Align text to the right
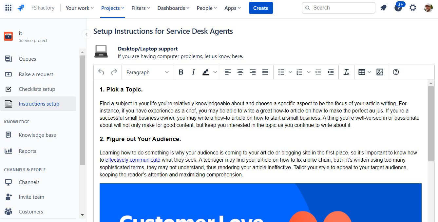Screen dimensions: 438x222 (253, 72)
